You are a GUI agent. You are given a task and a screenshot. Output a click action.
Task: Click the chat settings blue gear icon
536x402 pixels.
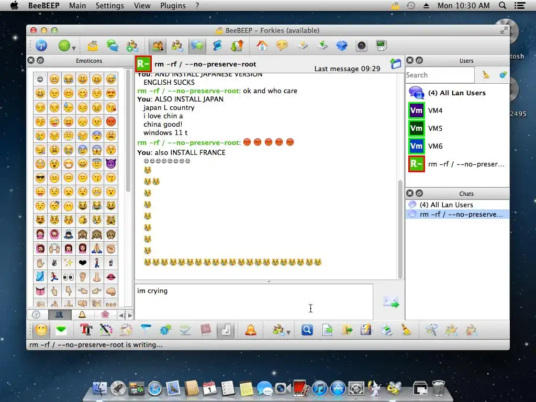click(x=165, y=330)
